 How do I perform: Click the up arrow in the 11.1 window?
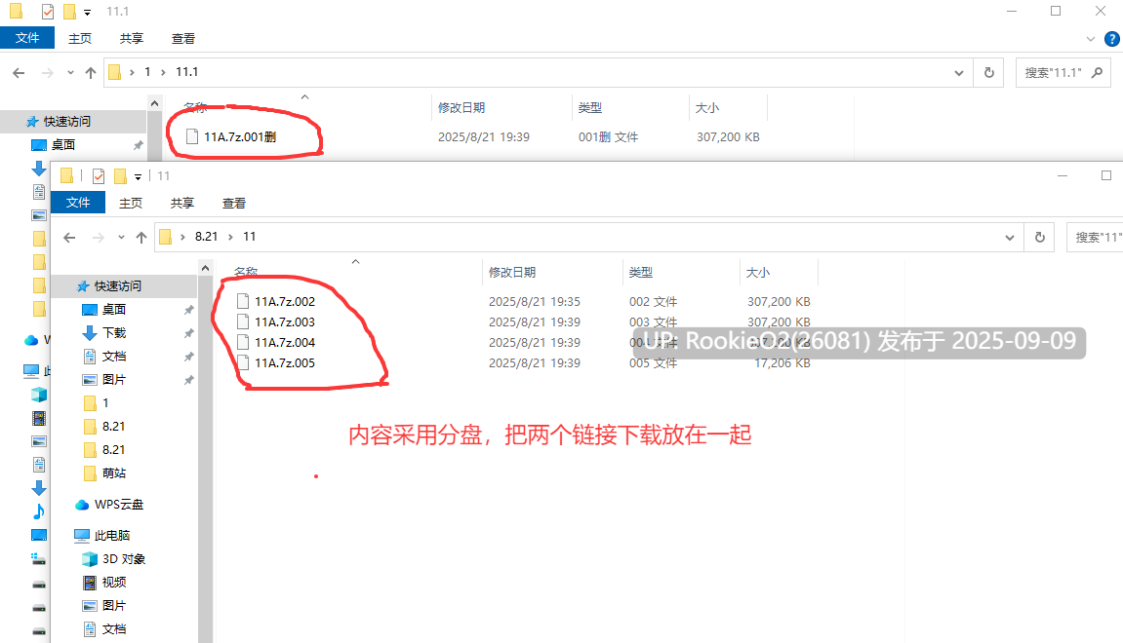(90, 73)
